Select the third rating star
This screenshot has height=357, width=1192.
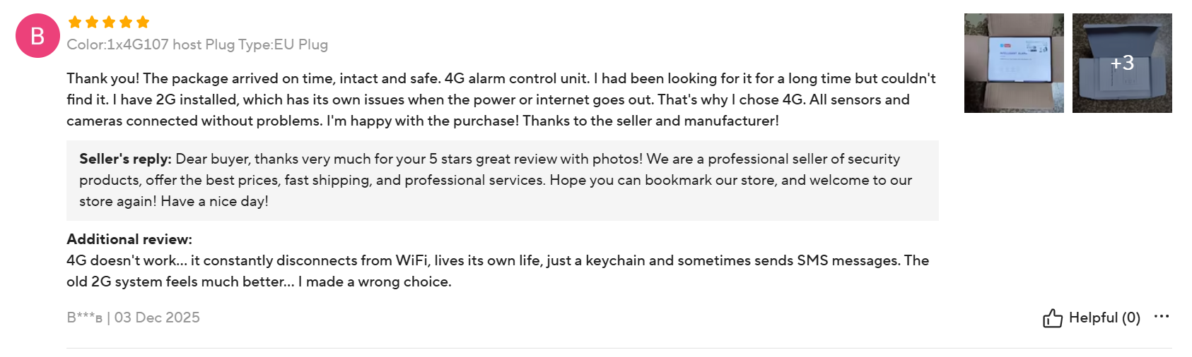(109, 22)
